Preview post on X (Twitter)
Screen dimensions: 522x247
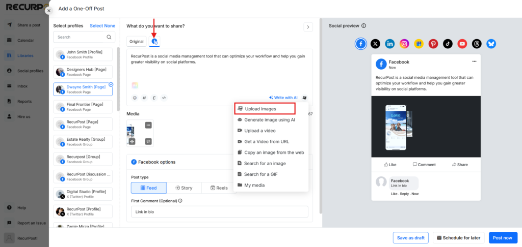375,44
